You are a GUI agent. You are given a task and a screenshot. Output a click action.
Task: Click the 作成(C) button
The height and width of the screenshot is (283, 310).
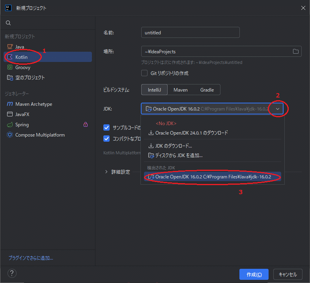pos(254,274)
